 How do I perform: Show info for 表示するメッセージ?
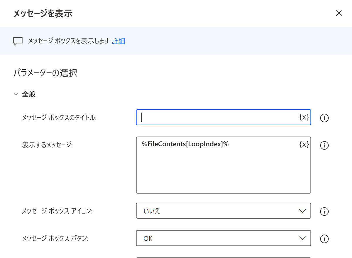coord(324,145)
